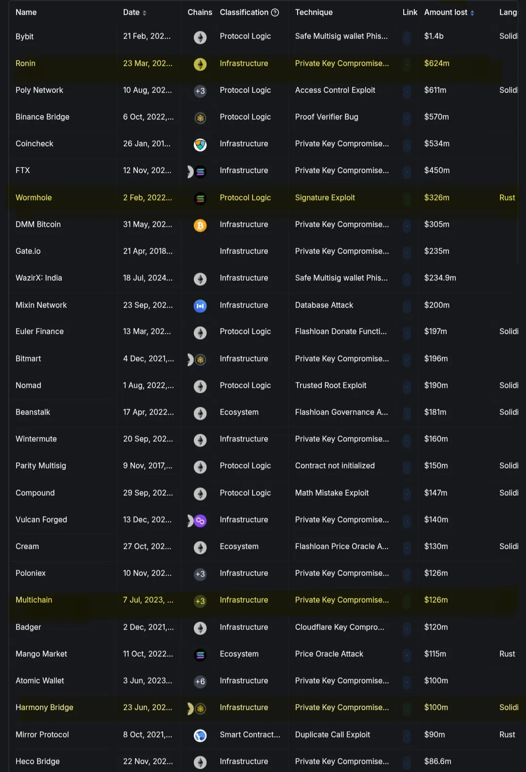The height and width of the screenshot is (772, 526).
Task: Click the Terra chain icon for Mirror Protocol
Action: click(200, 736)
